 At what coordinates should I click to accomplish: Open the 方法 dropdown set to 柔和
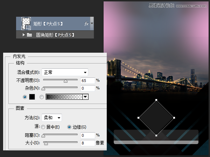coord(52,118)
